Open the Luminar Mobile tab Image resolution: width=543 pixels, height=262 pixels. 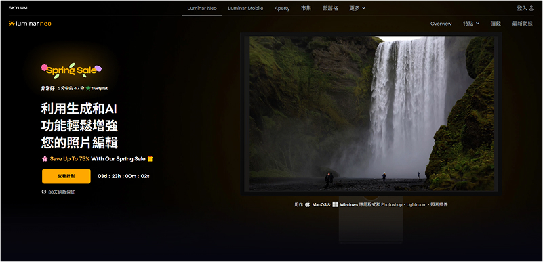click(x=245, y=8)
